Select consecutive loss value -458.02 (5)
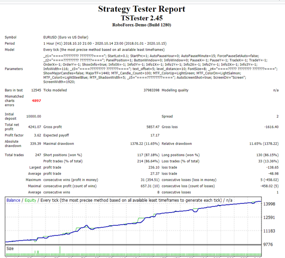This screenshot has width=285, height=258. (270, 186)
